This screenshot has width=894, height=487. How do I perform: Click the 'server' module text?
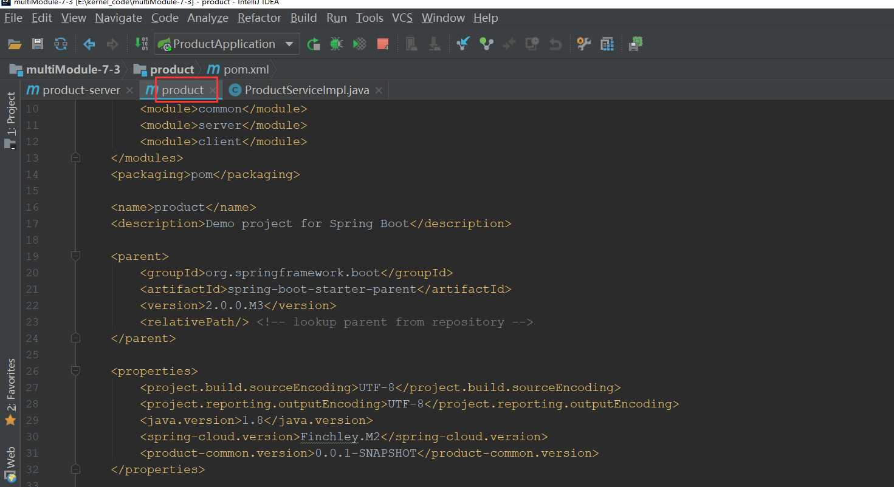tap(220, 125)
